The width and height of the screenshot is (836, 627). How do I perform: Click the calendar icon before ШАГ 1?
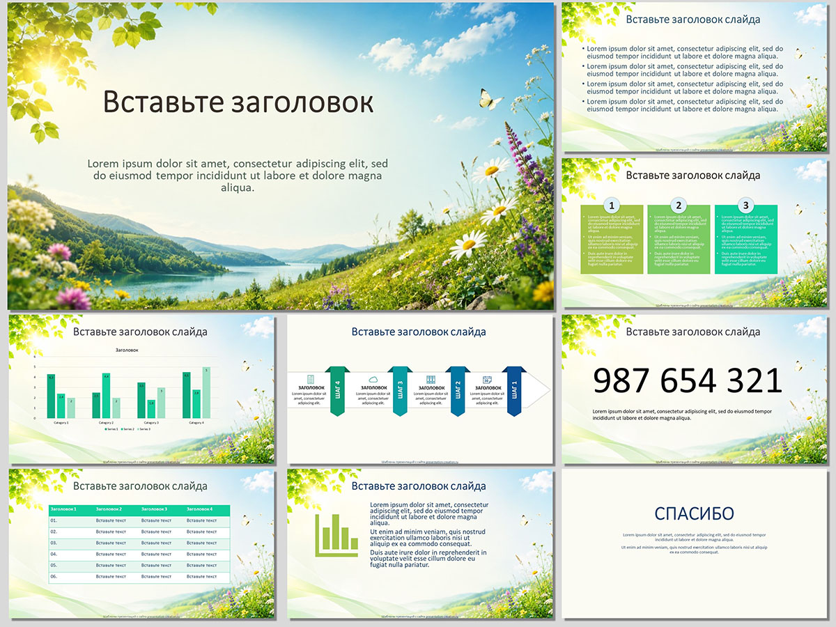487,378
